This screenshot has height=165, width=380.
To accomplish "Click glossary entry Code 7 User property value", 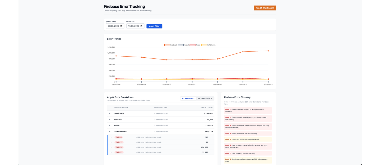I will 248,153.
